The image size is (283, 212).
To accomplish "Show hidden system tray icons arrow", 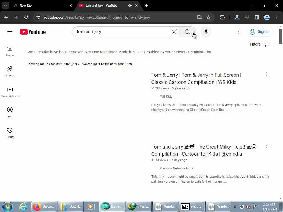I will point(235,207).
